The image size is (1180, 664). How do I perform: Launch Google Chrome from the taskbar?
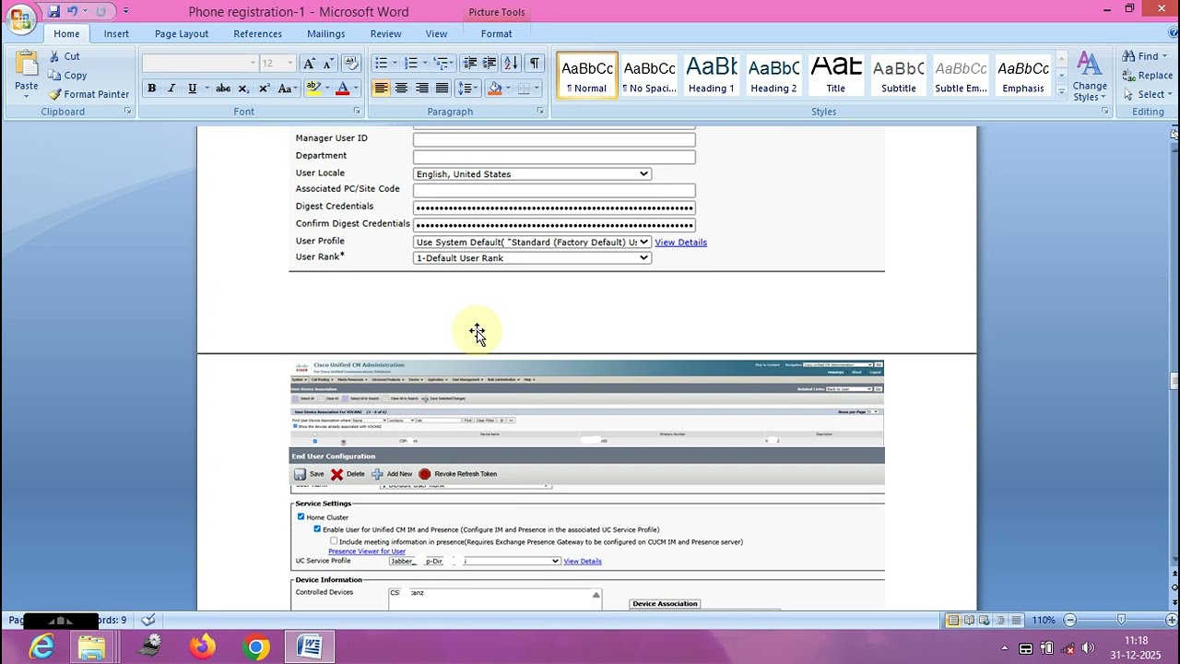click(x=256, y=647)
